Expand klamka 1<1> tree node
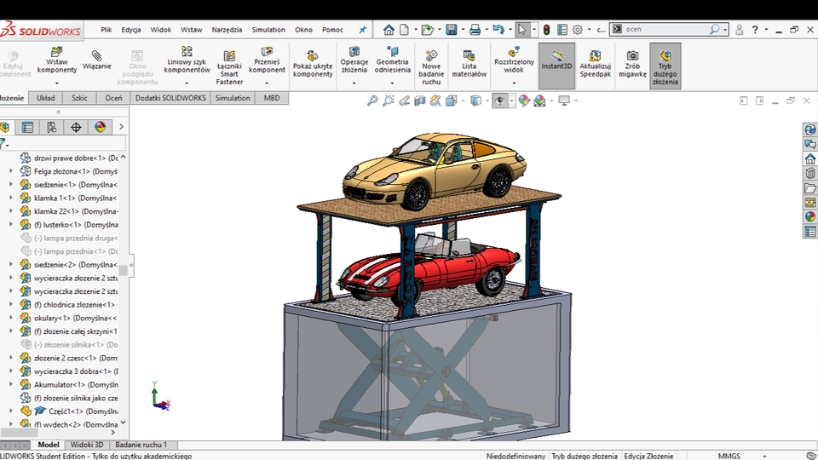Image resolution: width=818 pixels, height=460 pixels. (11, 198)
